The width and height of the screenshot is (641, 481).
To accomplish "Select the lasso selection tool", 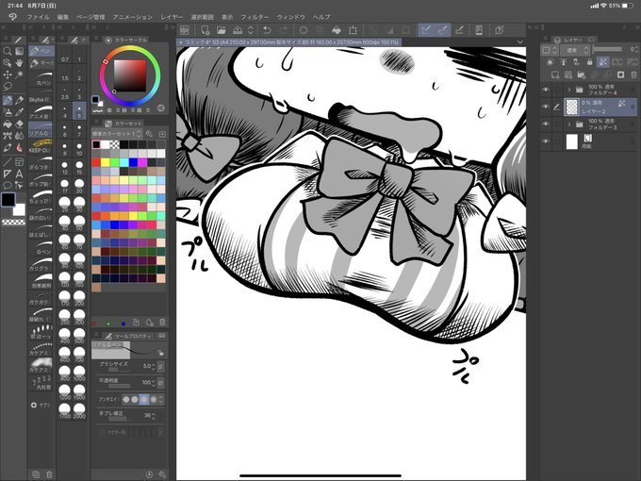I will point(8,87).
